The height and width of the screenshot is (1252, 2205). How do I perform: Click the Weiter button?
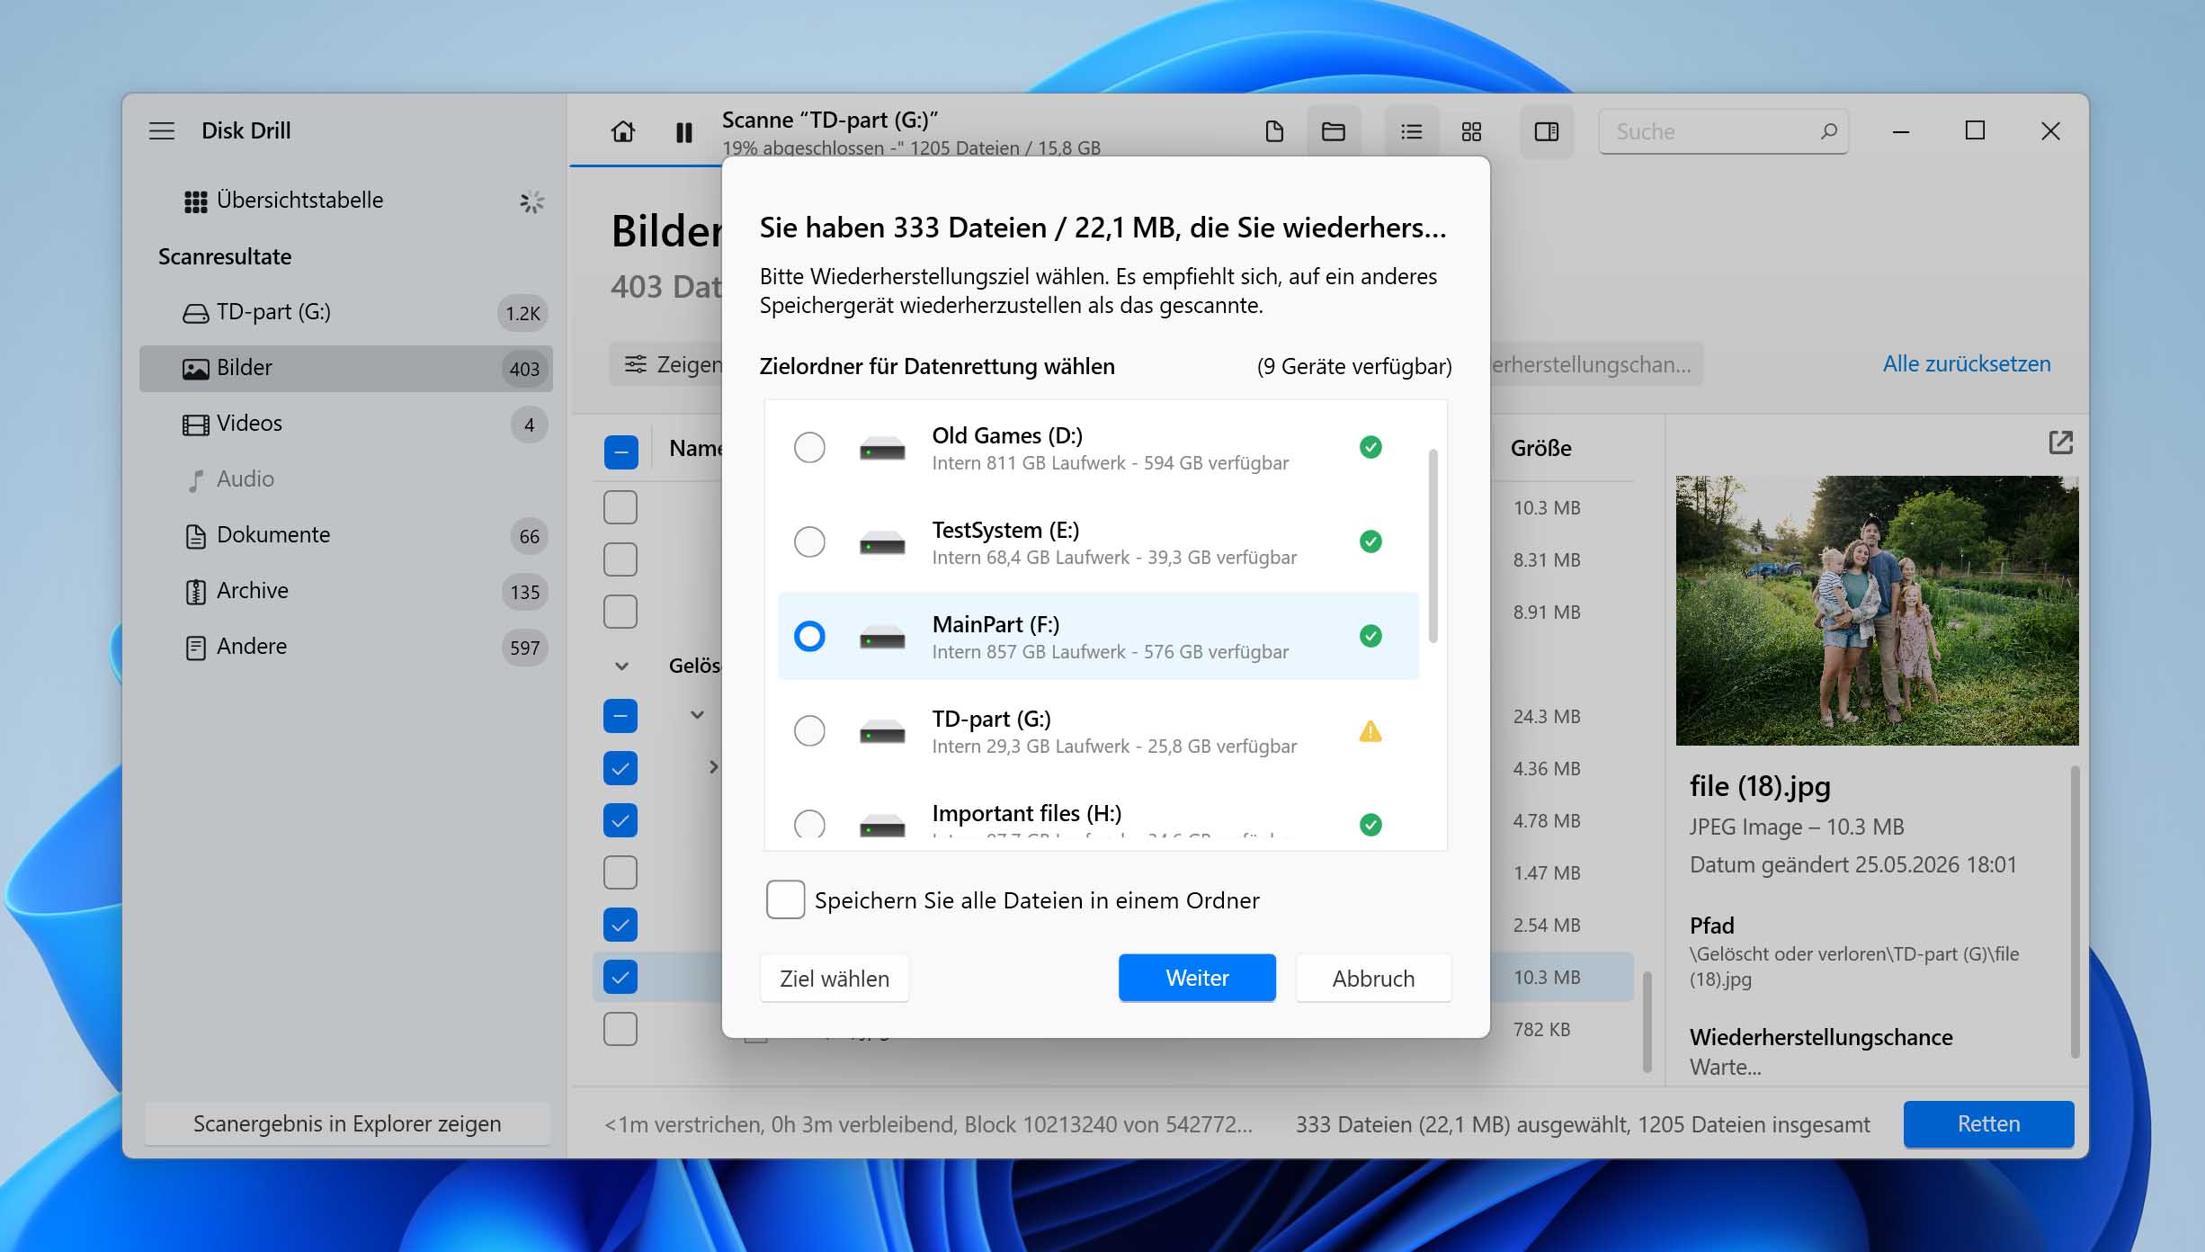click(1197, 978)
